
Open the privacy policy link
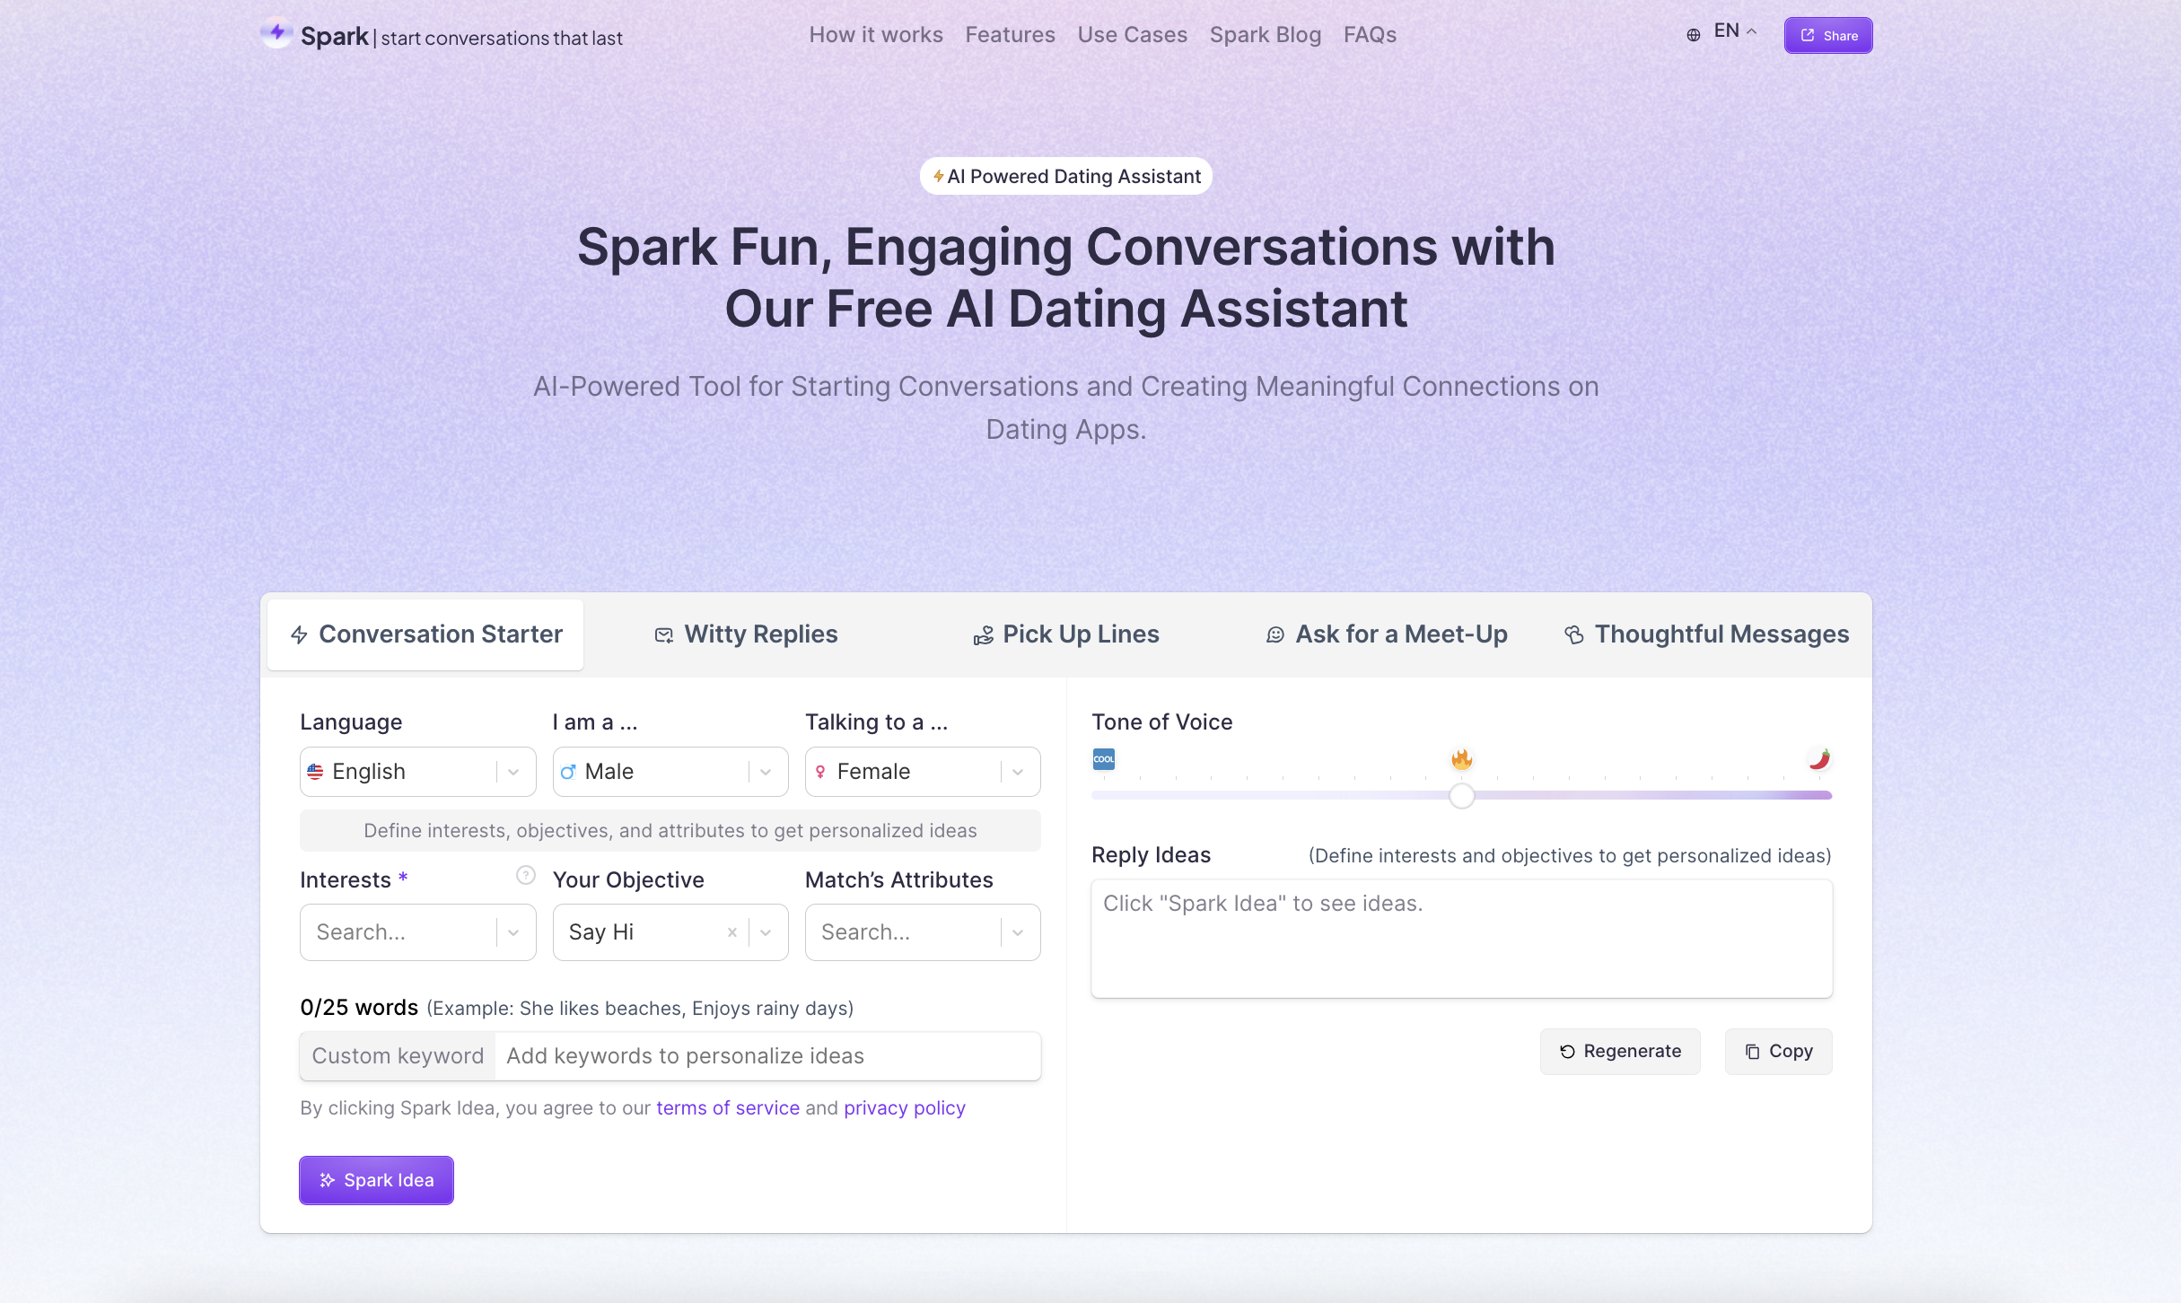(904, 1108)
